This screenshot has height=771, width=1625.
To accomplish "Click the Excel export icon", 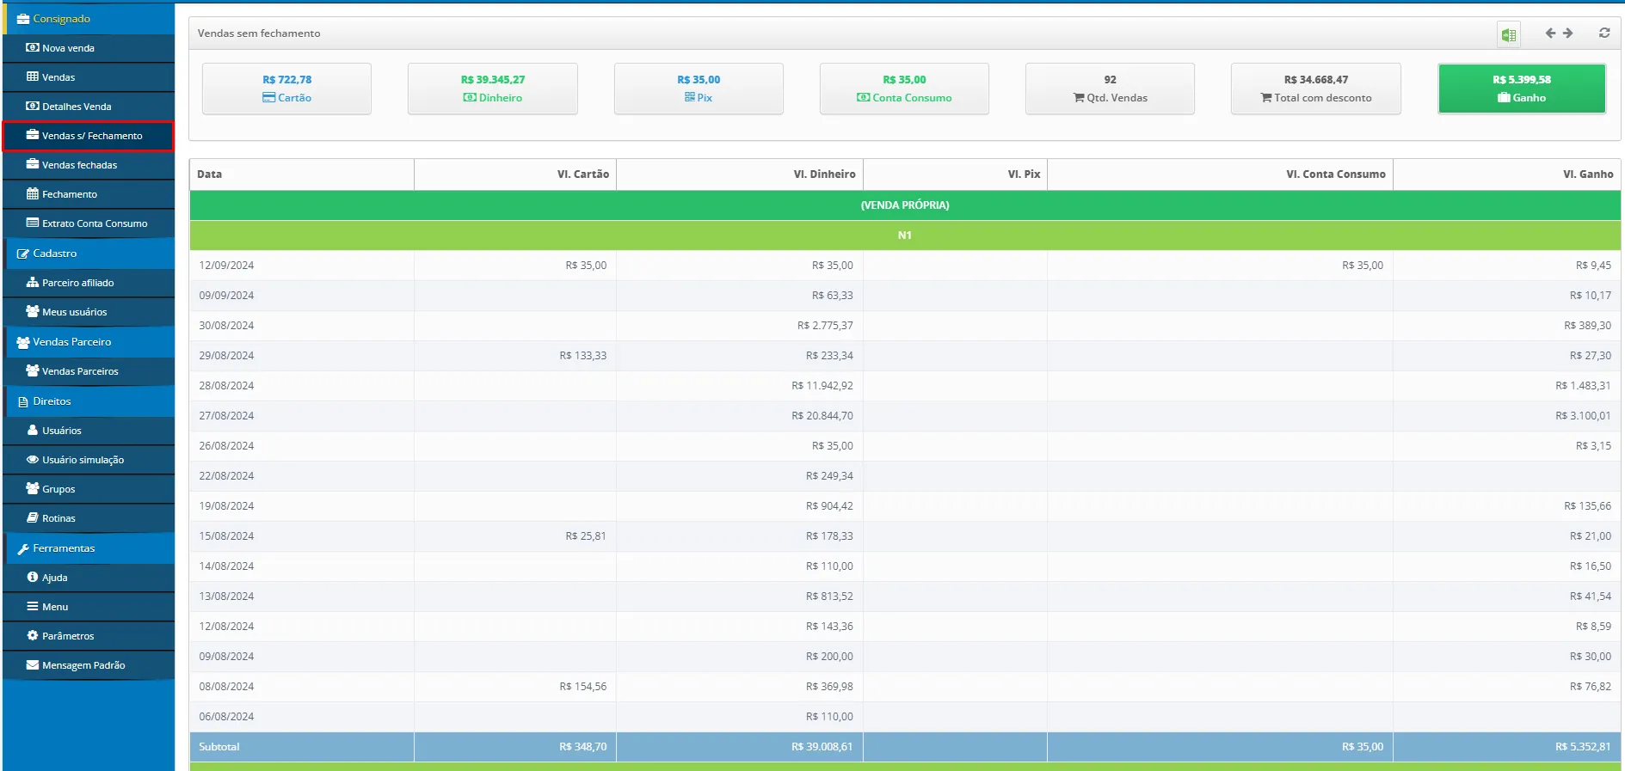I will pos(1508,34).
